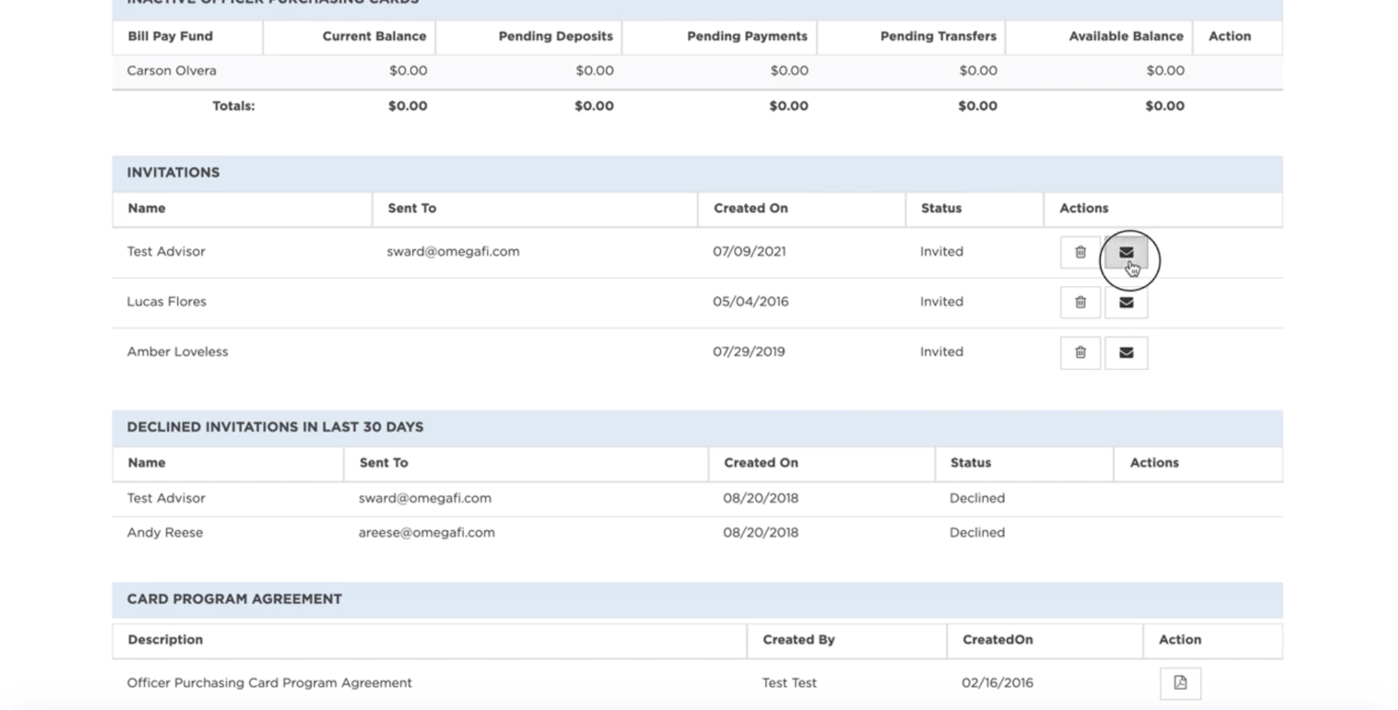Click Declined status for Andy Reese
The height and width of the screenshot is (710, 1398).
[x=977, y=533]
